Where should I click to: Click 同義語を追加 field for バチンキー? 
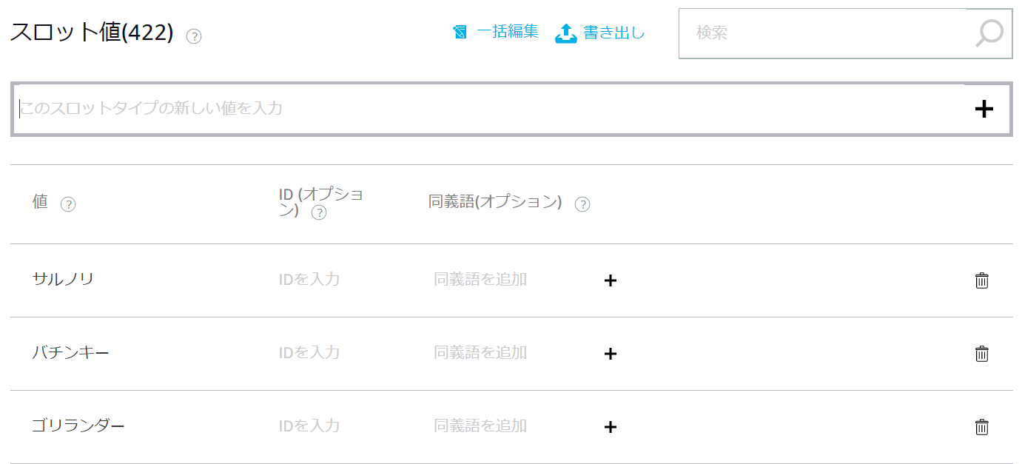(480, 353)
